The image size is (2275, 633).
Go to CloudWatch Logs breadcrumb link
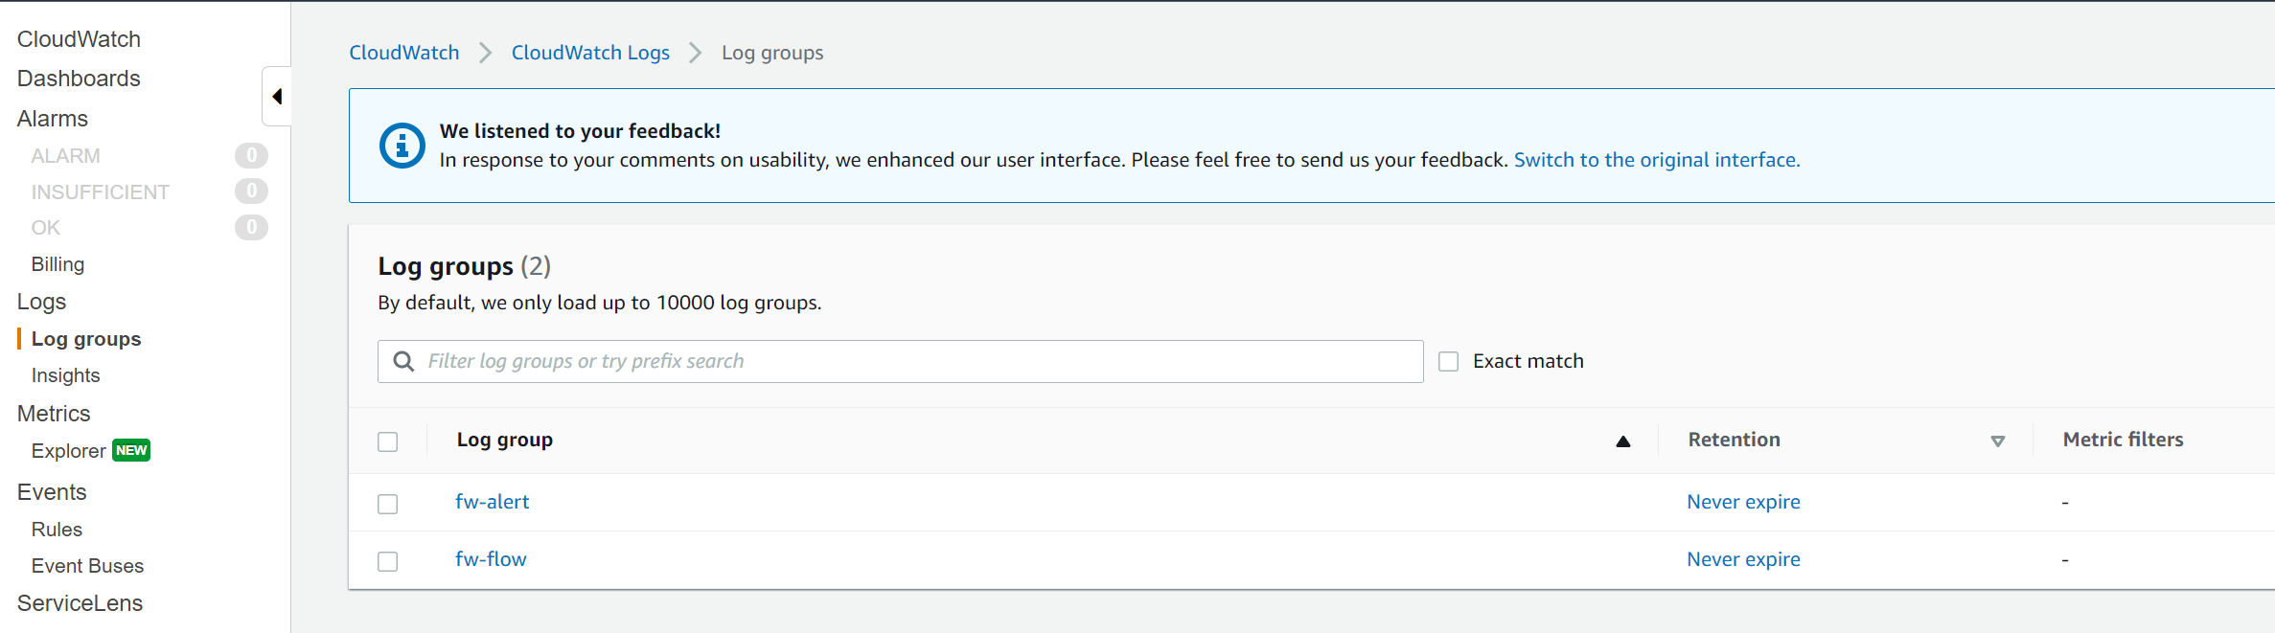[590, 53]
